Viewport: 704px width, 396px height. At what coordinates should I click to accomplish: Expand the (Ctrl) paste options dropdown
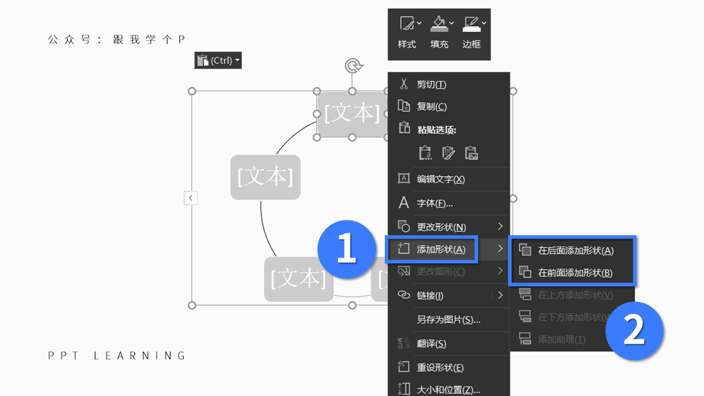click(x=237, y=60)
